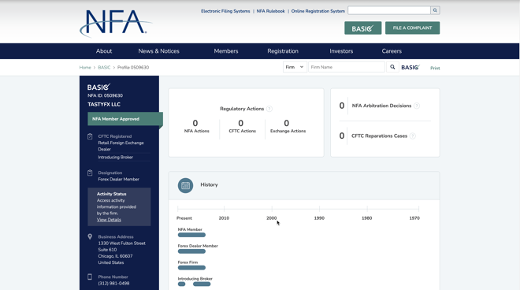520x290 pixels.
Task: Click the top site search magnifier icon
Action: [435, 10]
